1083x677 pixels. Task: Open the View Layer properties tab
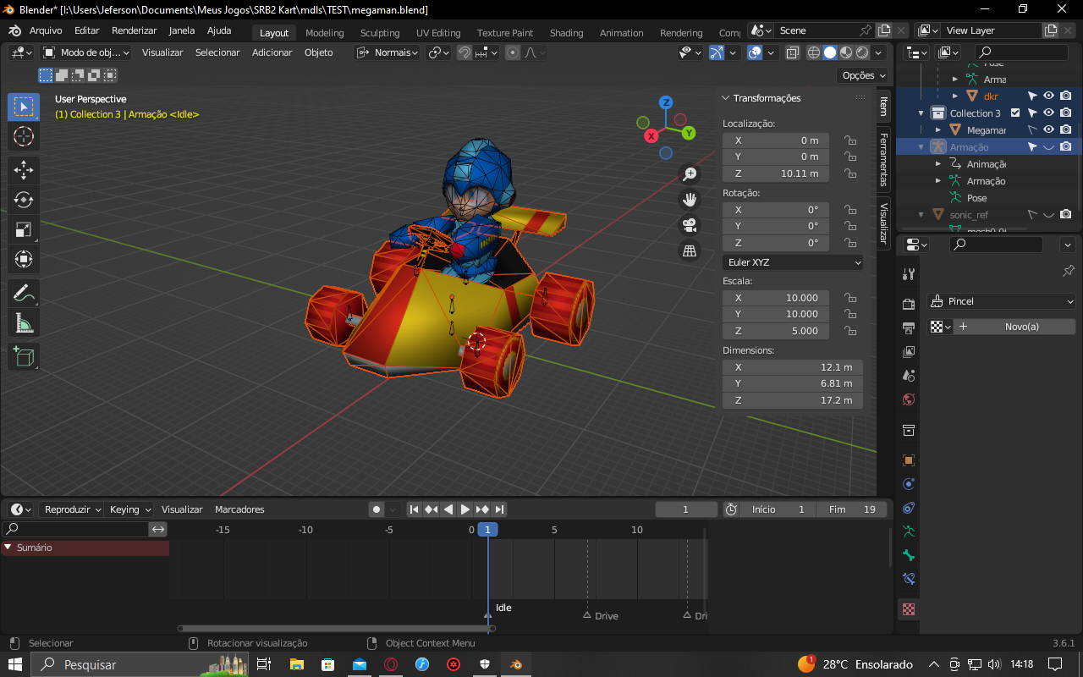(909, 351)
